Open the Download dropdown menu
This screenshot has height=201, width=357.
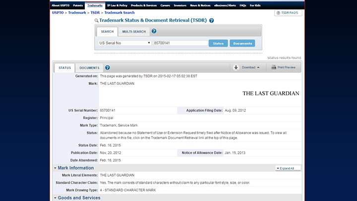pos(250,67)
